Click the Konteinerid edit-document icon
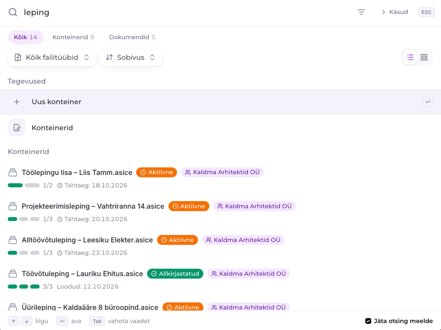The image size is (441, 330). tap(16, 128)
